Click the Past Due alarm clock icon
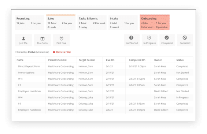Viewport: 207px width, 134px height. (x=62, y=38)
